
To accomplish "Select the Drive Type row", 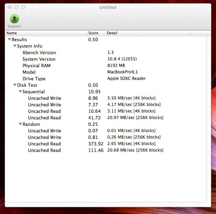I will (34, 79).
